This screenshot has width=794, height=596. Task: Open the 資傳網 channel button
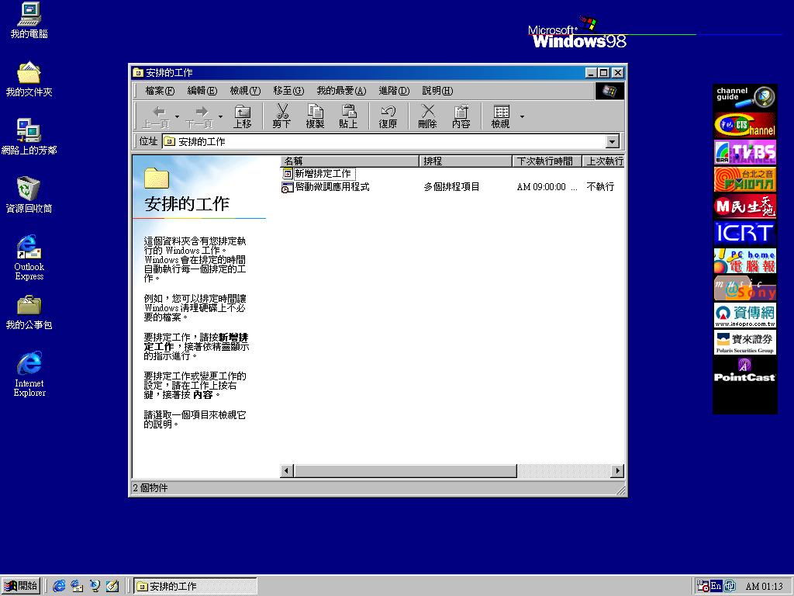coord(745,315)
